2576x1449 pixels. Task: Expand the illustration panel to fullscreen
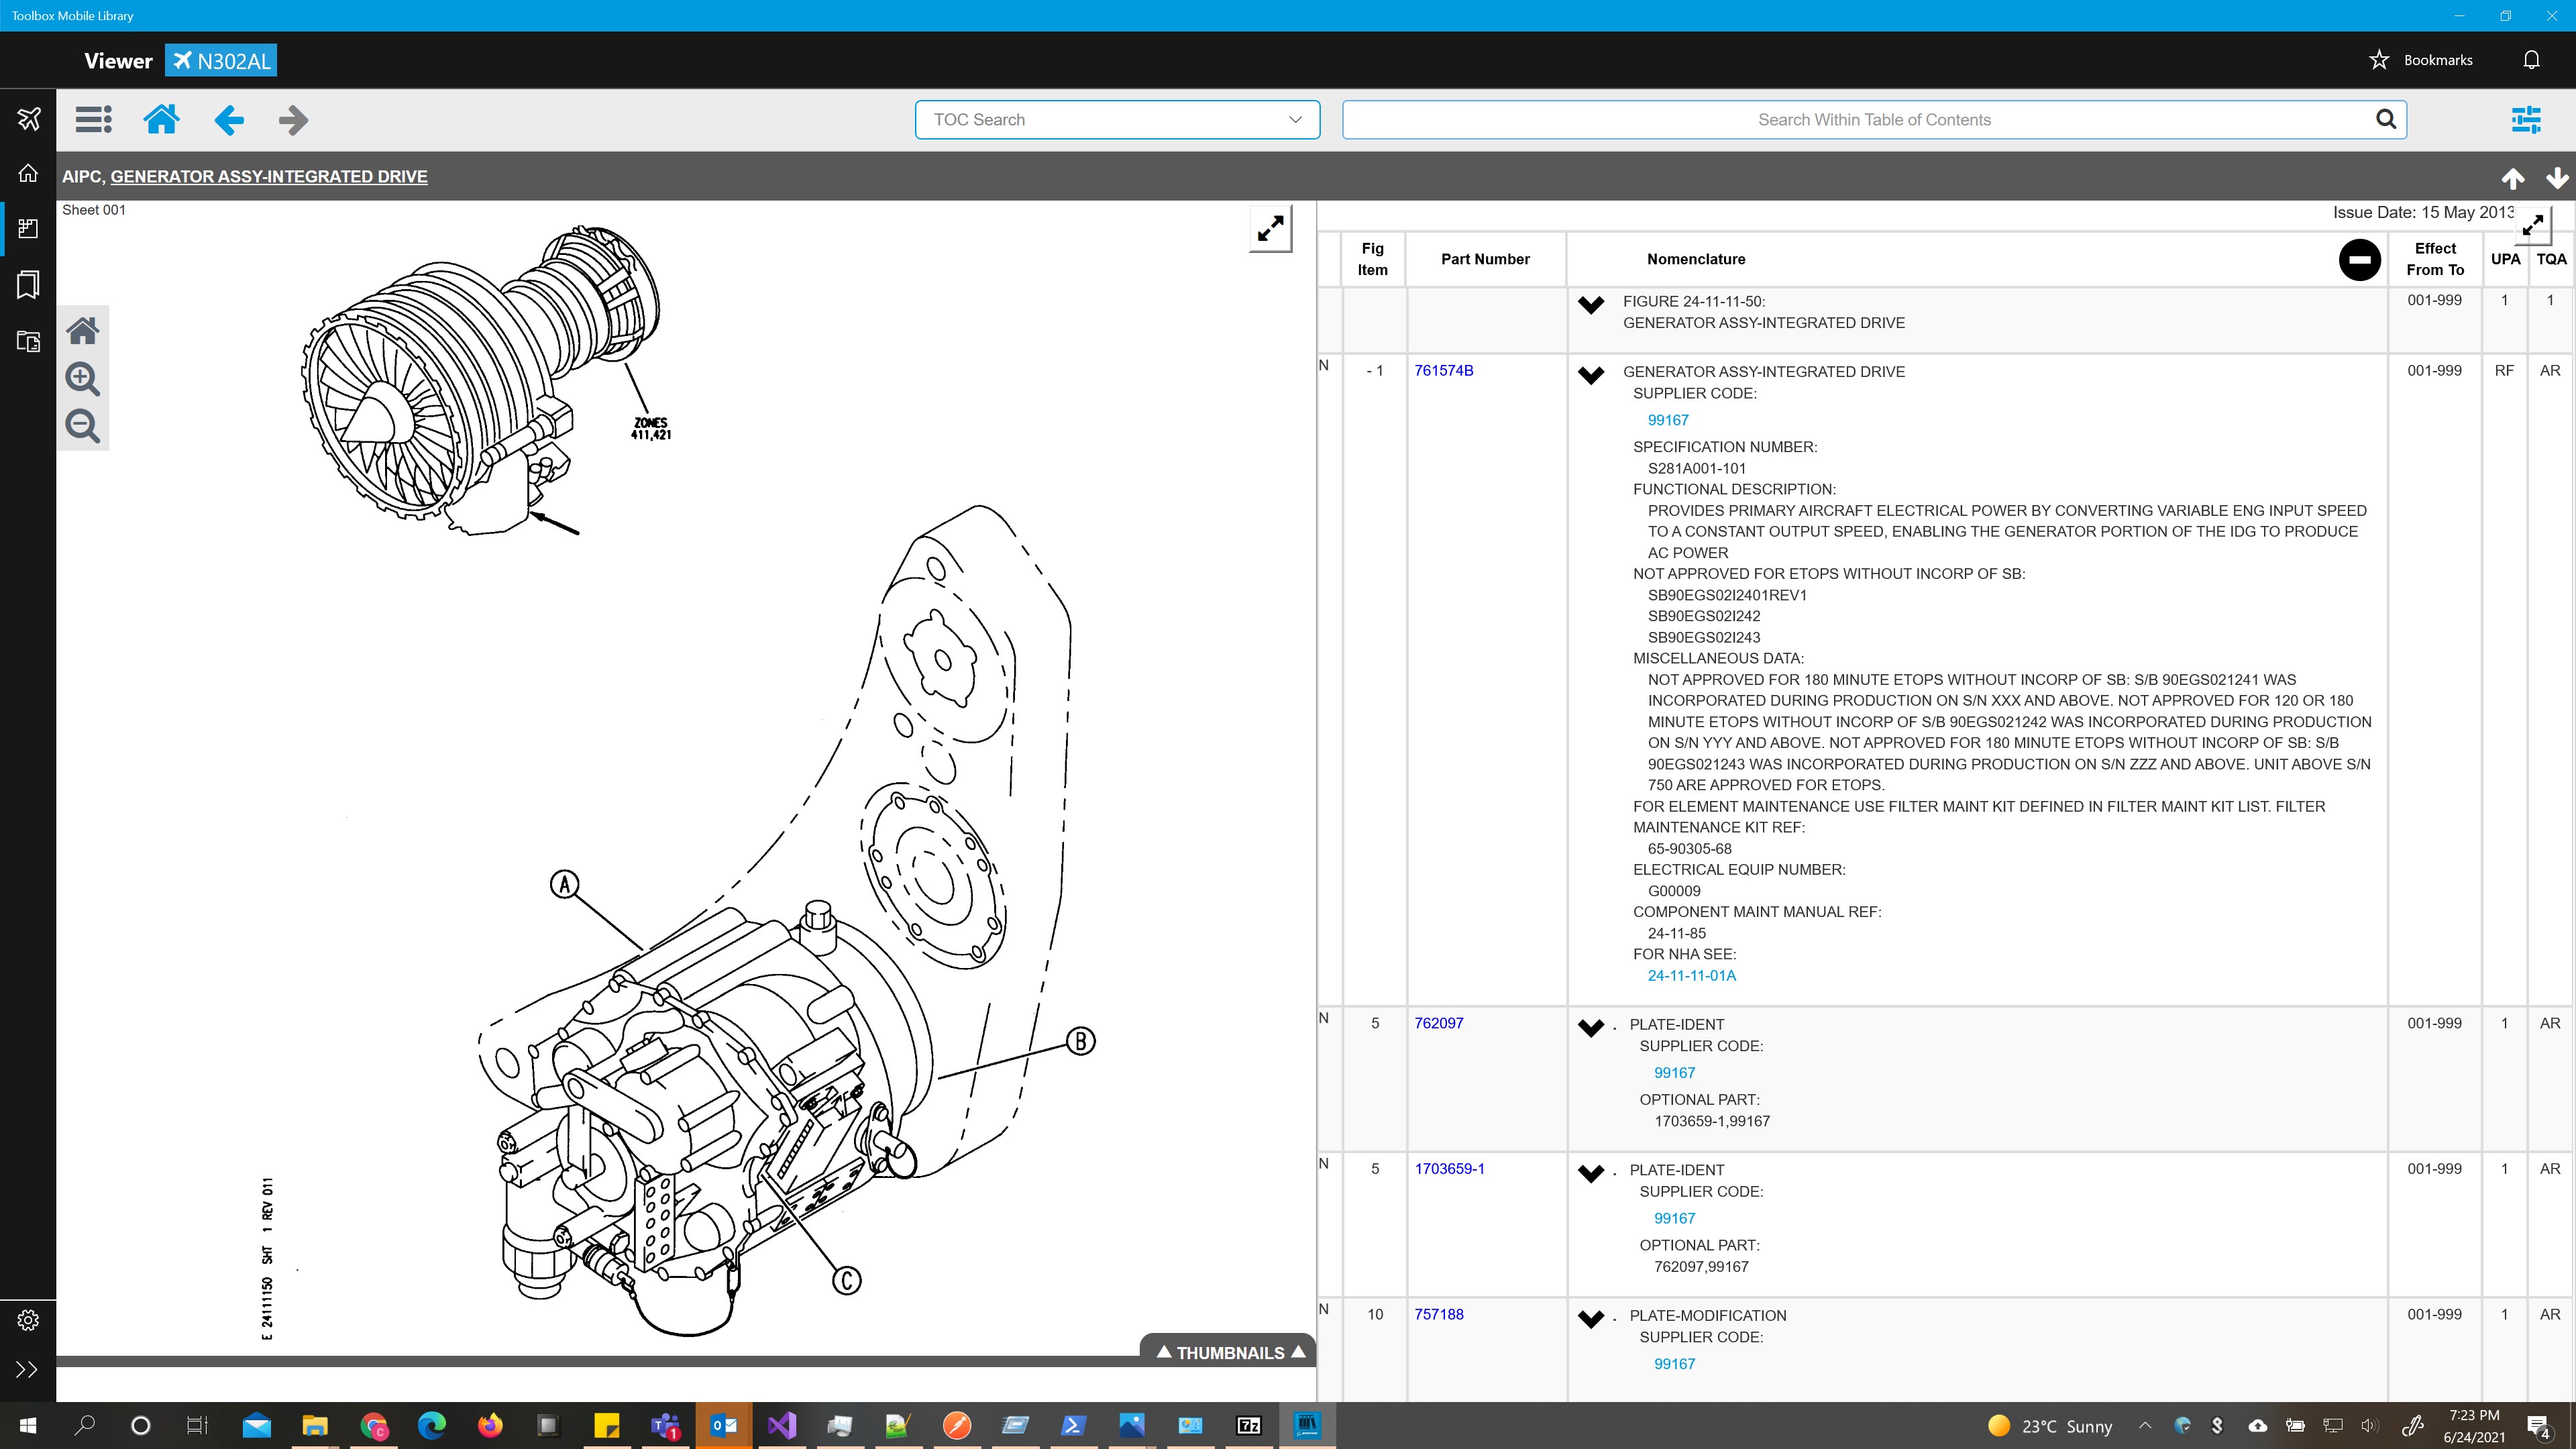1270,229
